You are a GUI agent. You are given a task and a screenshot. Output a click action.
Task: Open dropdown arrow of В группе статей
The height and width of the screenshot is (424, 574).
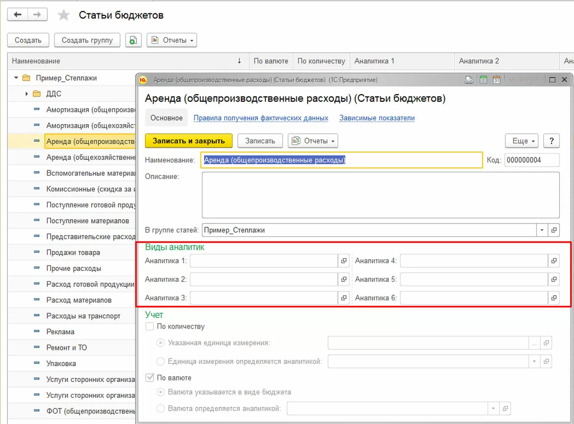[542, 230]
